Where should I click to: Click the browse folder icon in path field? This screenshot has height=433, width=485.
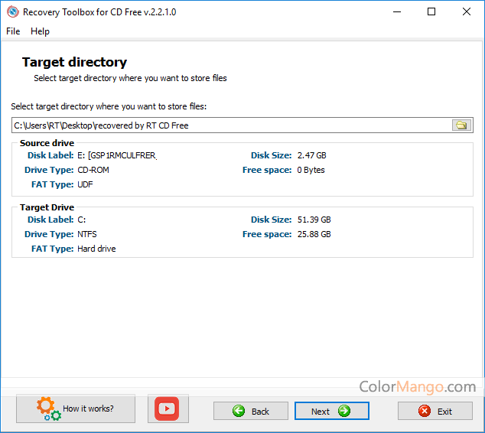[x=461, y=125]
